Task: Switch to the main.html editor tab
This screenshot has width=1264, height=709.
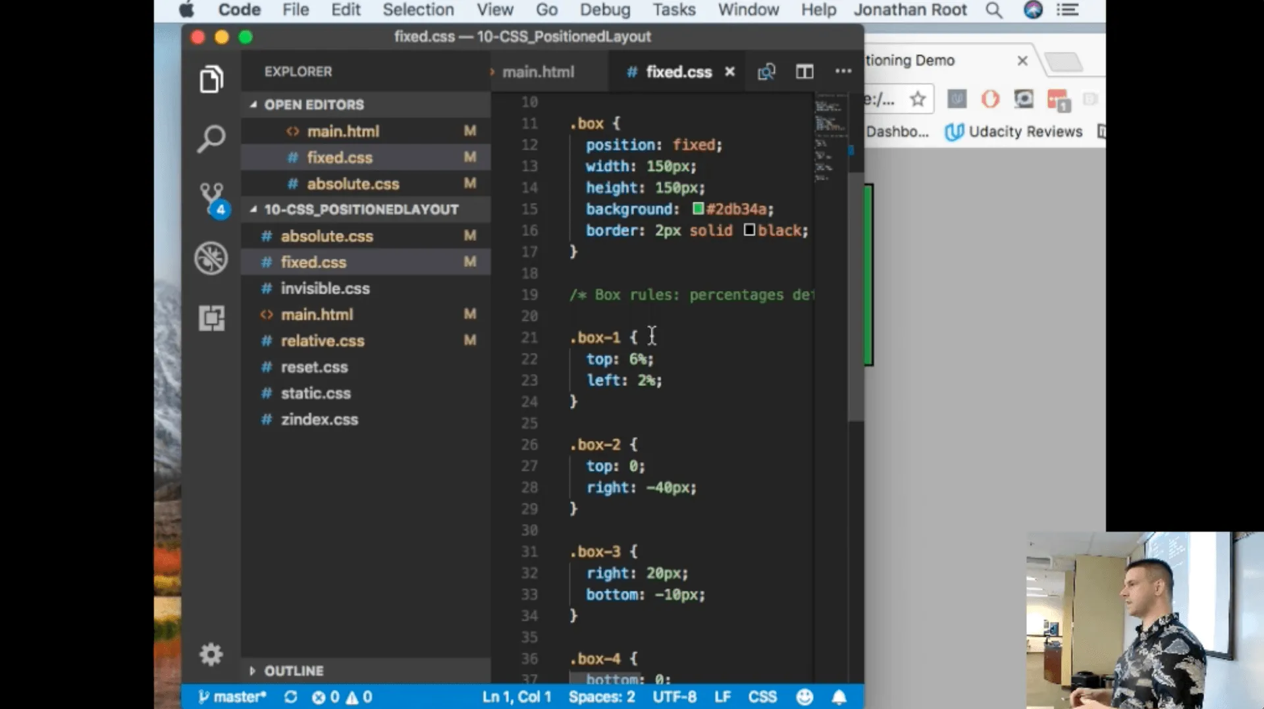Action: (x=538, y=72)
